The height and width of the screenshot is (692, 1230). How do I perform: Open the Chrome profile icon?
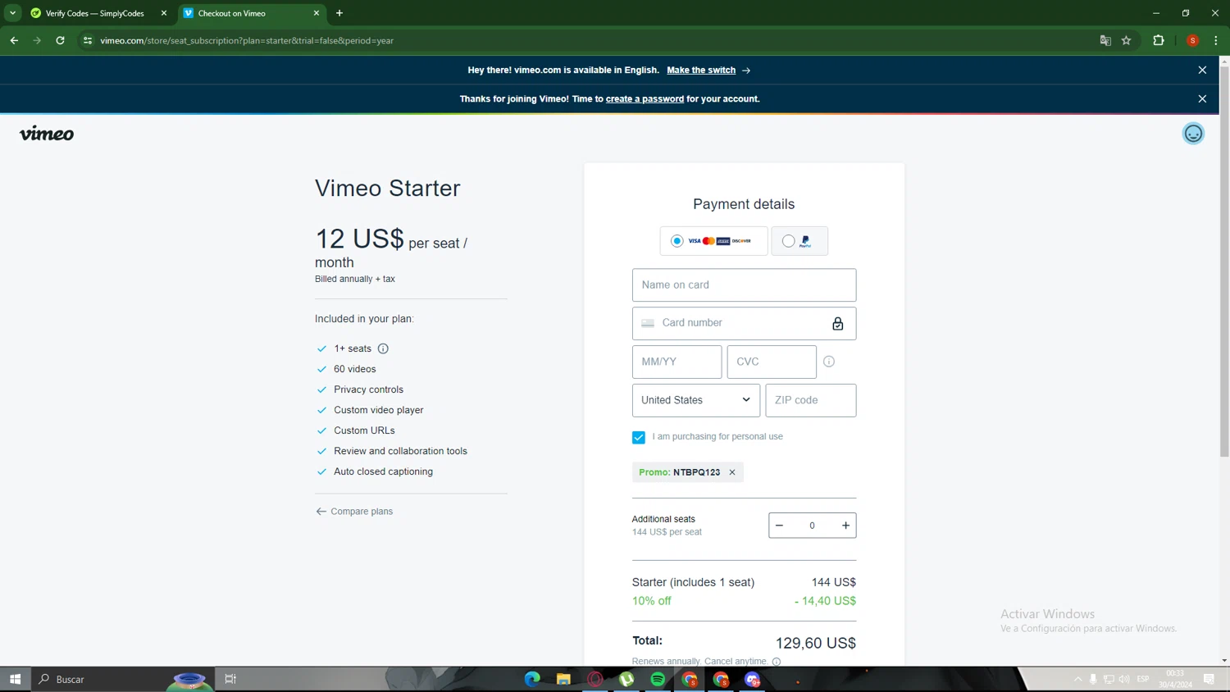pos(1192,40)
